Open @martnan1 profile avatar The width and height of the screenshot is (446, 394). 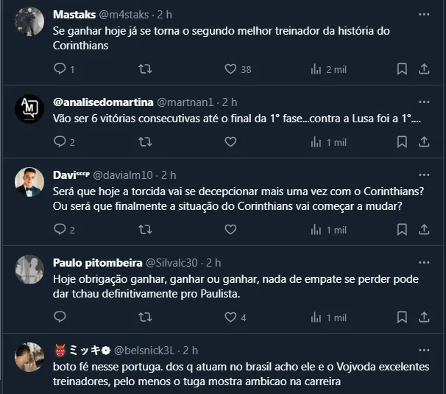[29, 109]
